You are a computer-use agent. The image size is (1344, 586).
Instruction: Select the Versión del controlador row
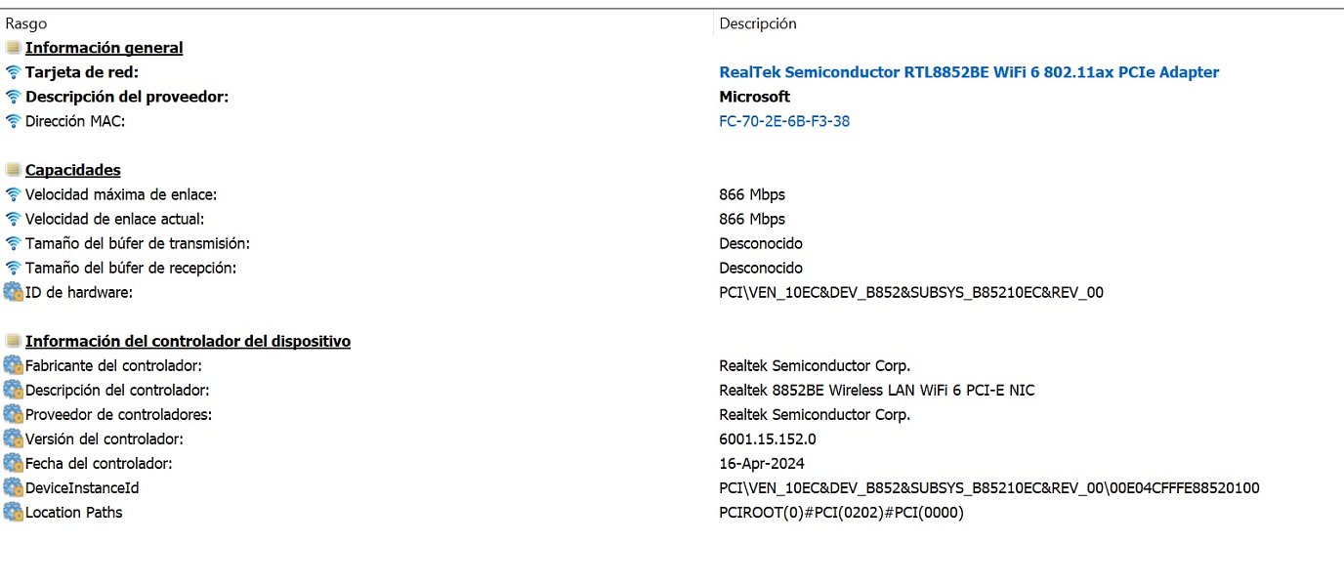point(104,439)
